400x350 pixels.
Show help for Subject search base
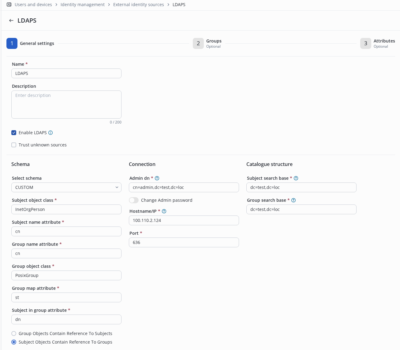[x=296, y=178]
